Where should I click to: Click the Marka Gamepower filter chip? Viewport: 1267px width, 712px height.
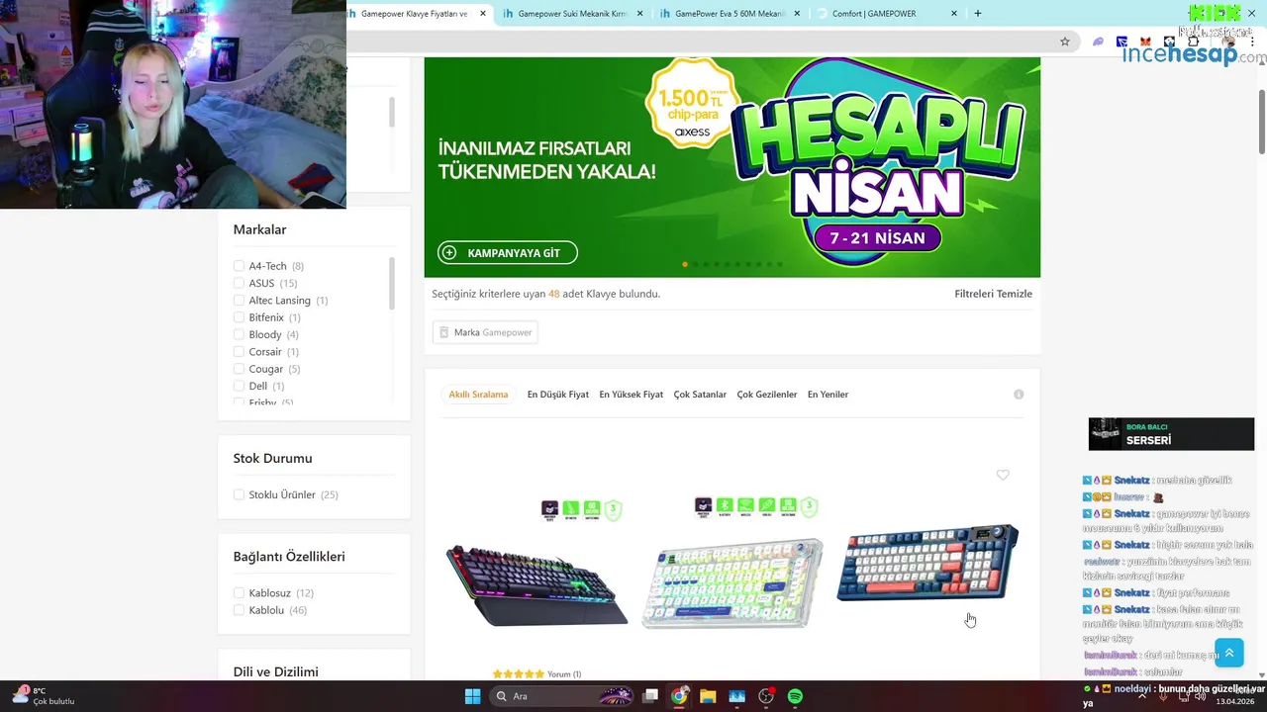tap(485, 332)
